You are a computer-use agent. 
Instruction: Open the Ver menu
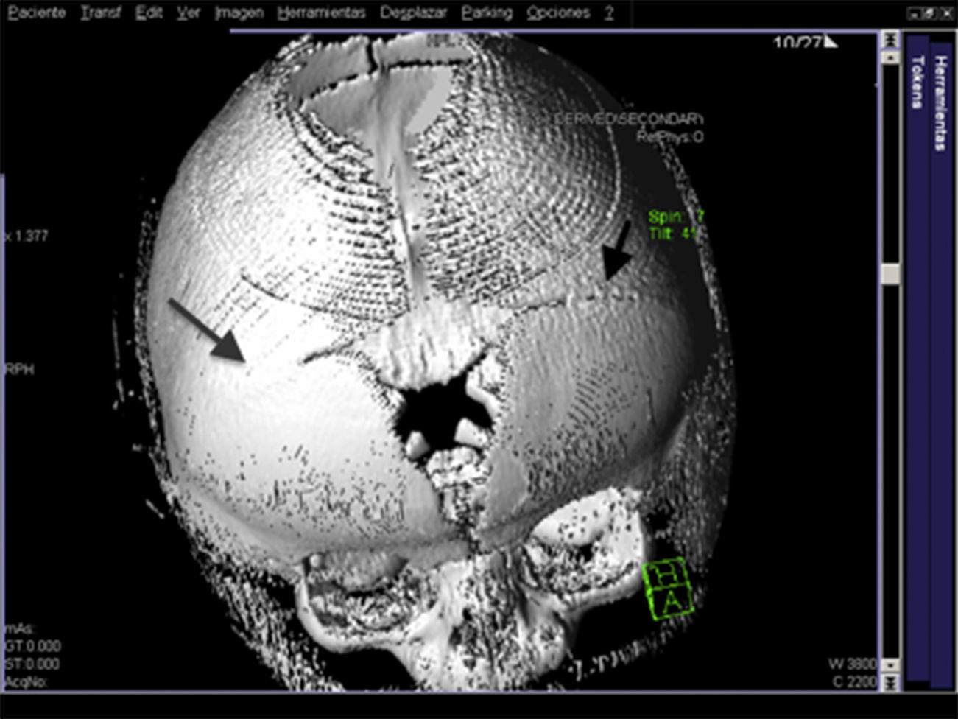(x=189, y=13)
